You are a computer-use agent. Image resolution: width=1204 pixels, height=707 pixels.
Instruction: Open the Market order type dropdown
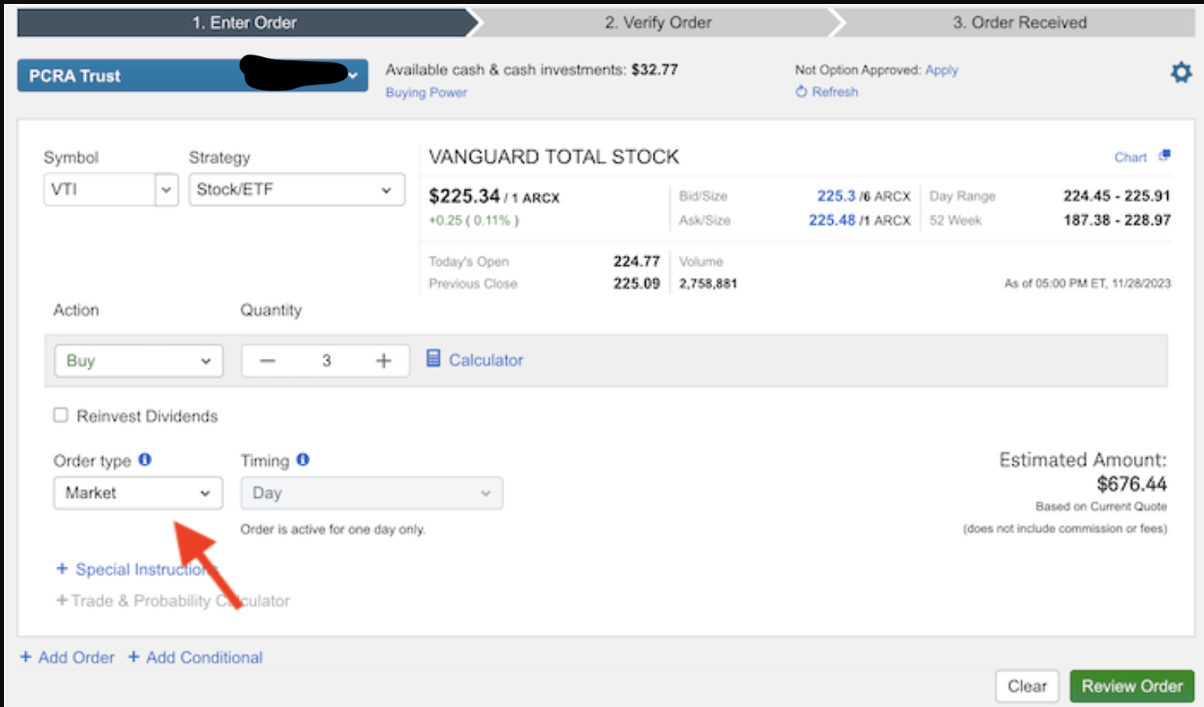[138, 493]
